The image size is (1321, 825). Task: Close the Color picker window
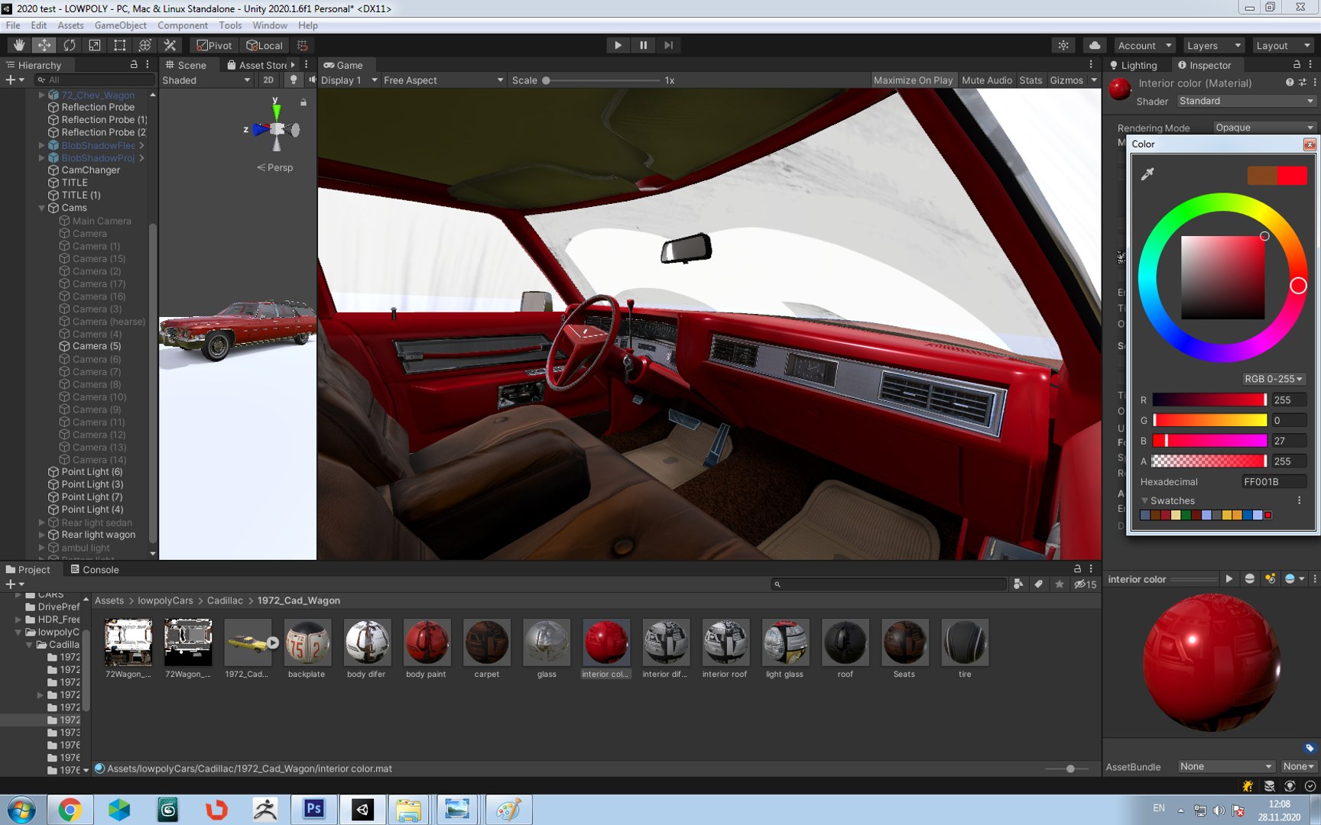click(x=1310, y=144)
